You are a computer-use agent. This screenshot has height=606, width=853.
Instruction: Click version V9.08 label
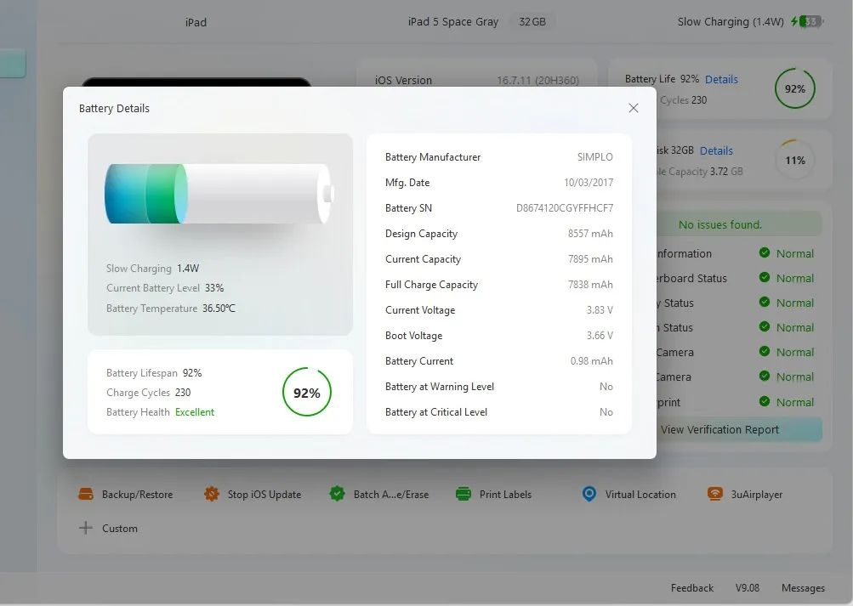748,588
